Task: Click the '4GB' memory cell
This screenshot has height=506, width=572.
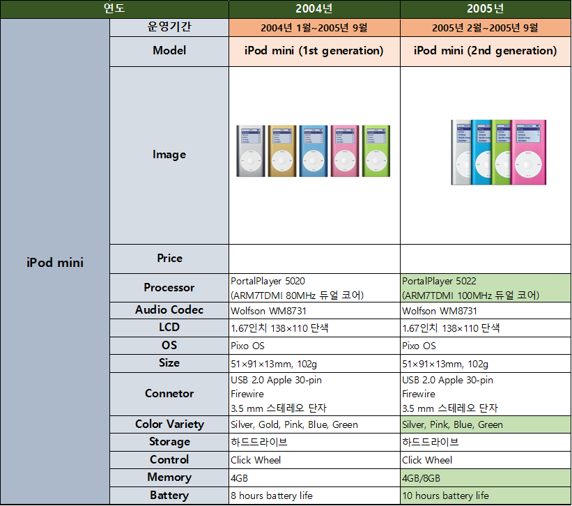Action: pos(314,478)
